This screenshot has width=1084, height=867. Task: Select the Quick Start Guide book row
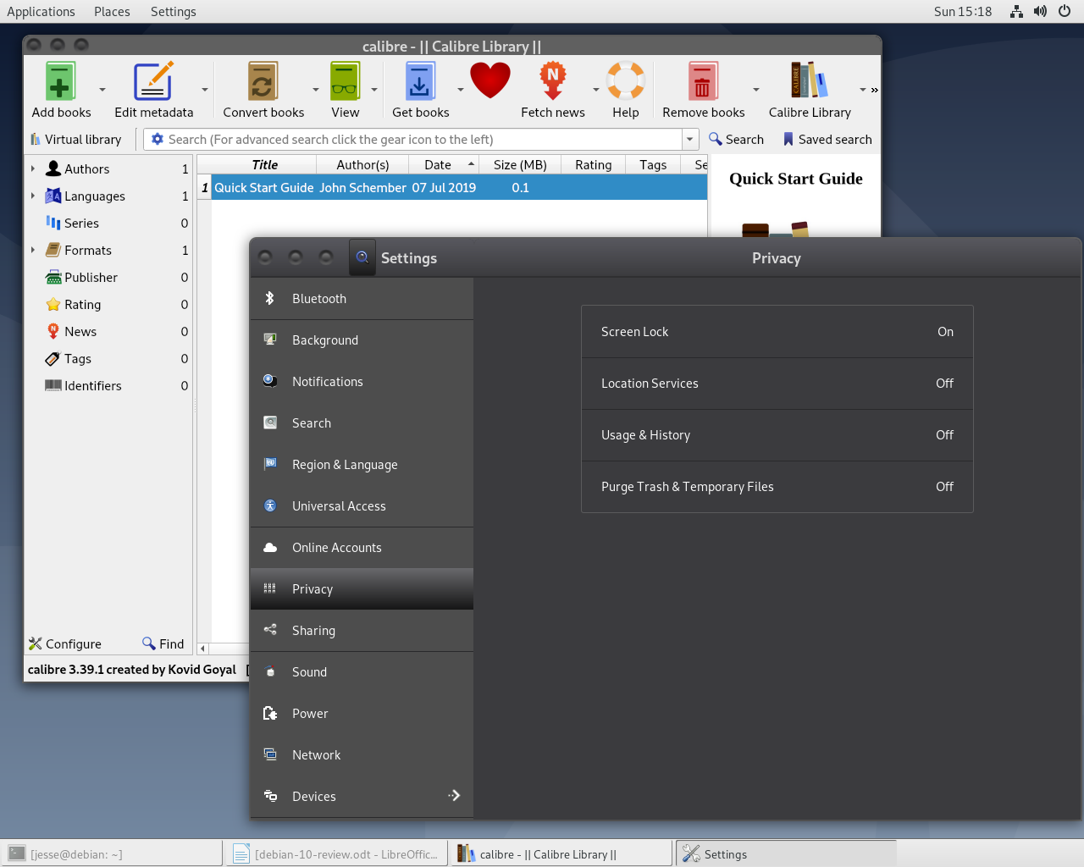[x=453, y=187]
